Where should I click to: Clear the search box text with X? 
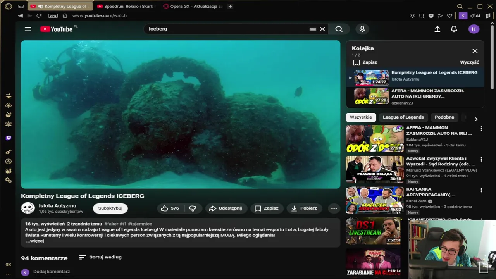click(x=322, y=29)
